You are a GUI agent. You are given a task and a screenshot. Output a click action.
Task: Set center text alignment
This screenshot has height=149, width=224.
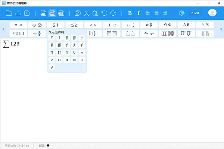pos(156,13)
